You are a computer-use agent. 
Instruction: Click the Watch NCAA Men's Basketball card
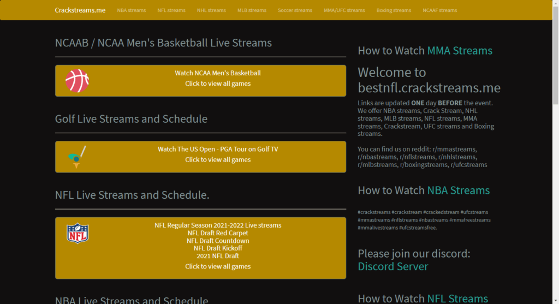200,81
